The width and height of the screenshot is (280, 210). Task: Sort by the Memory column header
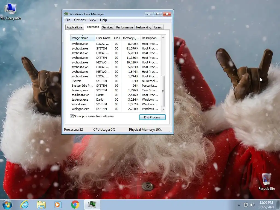click(x=131, y=38)
